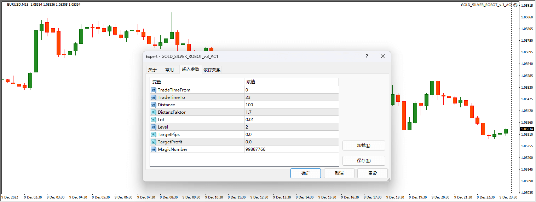Click the TargetPips variable icon
The image size is (536, 202).
(x=153, y=135)
